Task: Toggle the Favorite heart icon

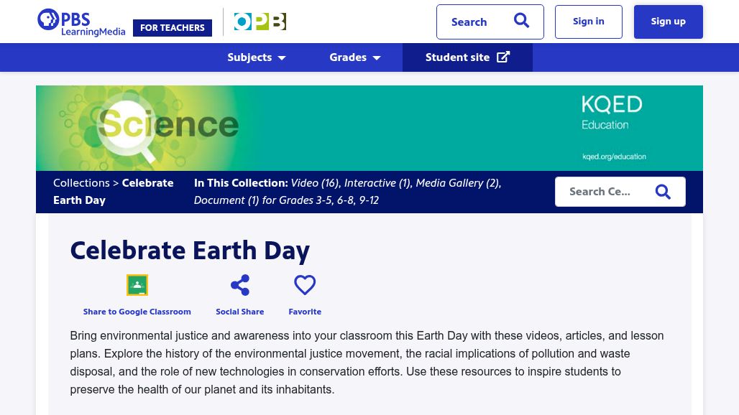Action: point(305,285)
